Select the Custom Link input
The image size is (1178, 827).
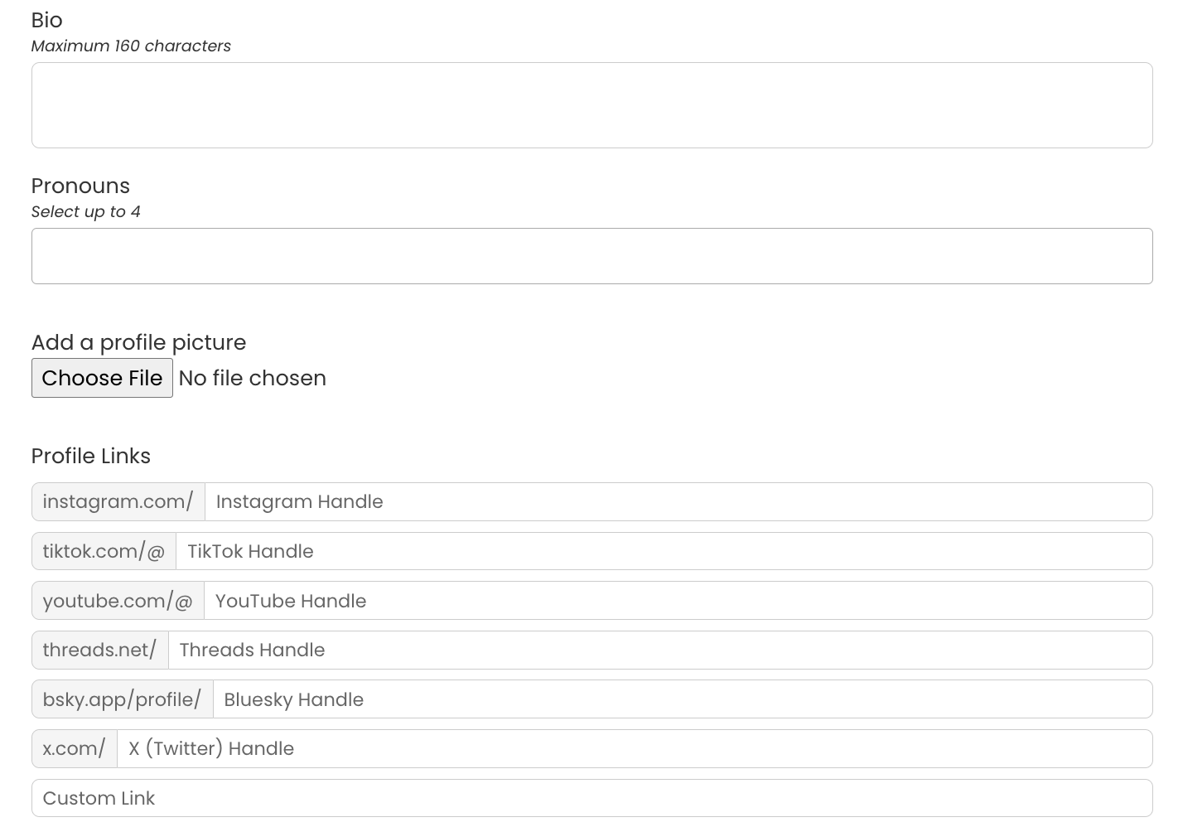(x=591, y=798)
